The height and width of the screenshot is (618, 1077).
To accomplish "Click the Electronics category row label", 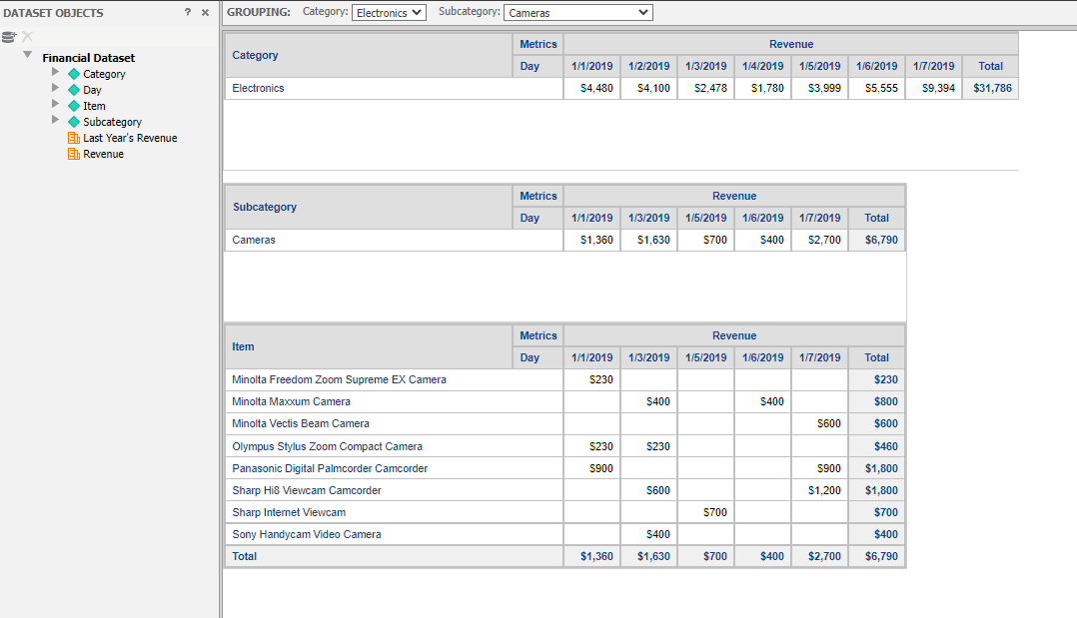I will tap(258, 88).
